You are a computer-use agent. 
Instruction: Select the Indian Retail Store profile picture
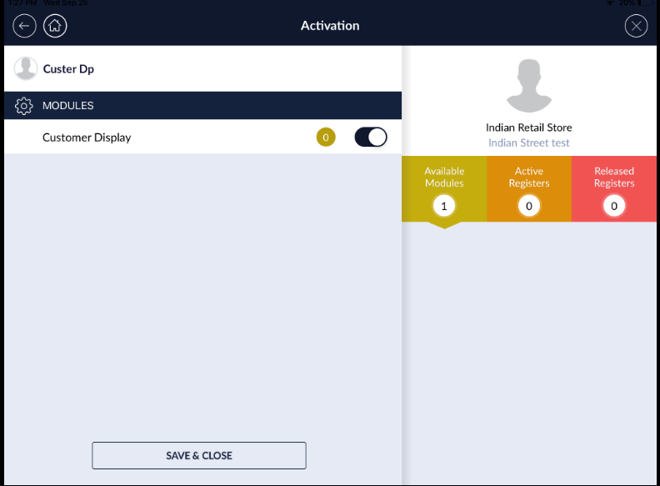point(528,85)
